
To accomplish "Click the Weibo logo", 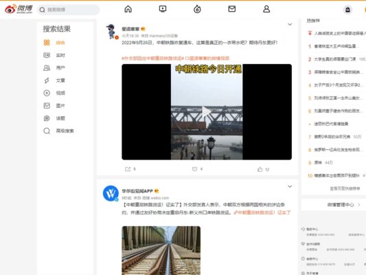I will click(x=19, y=10).
